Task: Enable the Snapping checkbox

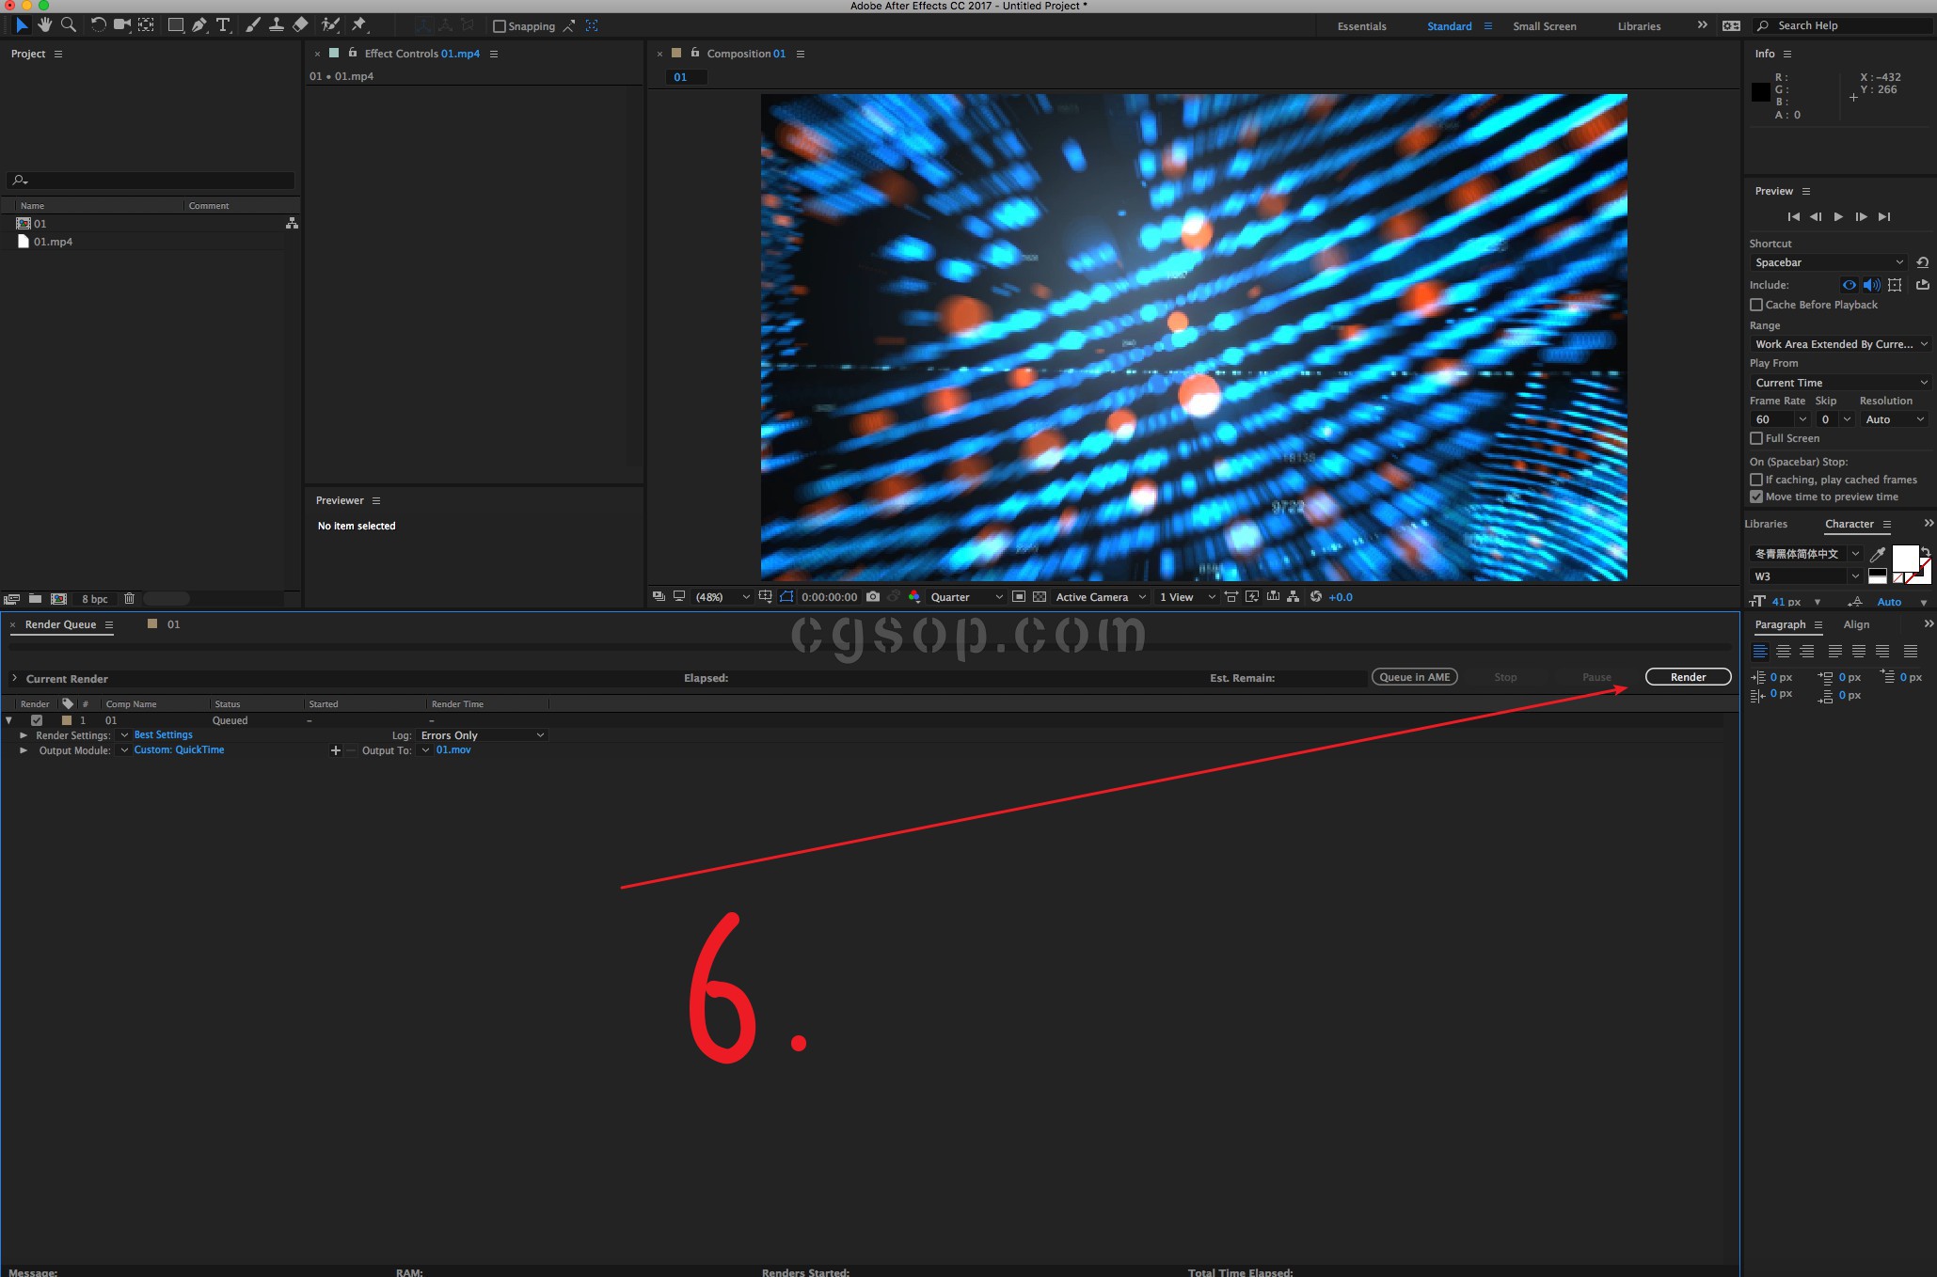Action: click(x=500, y=26)
